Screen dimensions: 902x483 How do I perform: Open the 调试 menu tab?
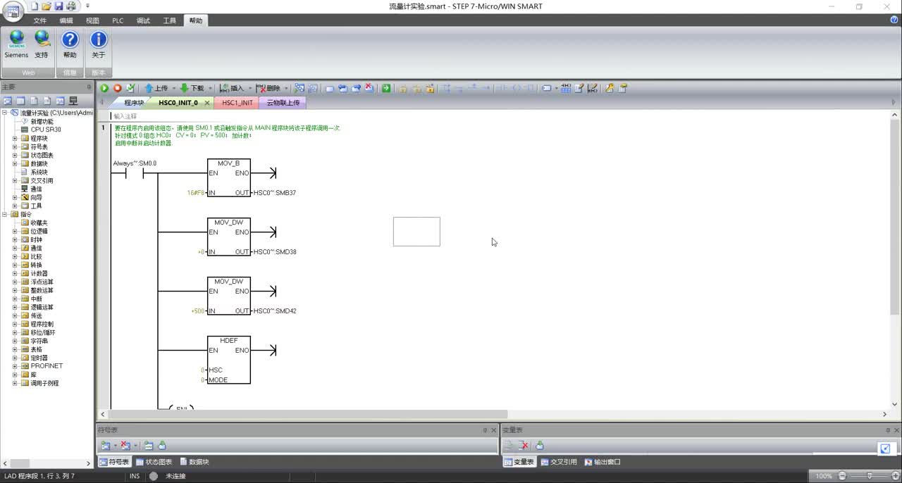(143, 20)
